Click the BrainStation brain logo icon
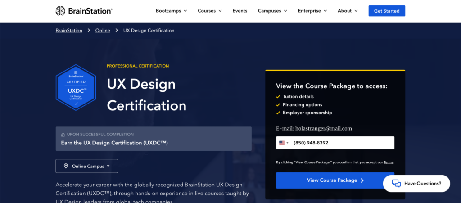Image resolution: width=461 pixels, height=203 pixels. [60, 11]
